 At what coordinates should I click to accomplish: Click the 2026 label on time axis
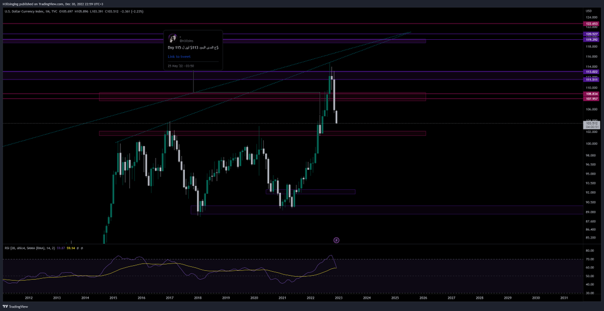[423, 297]
